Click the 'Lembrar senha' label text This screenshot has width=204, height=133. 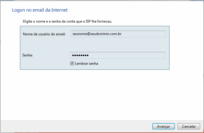87,64
